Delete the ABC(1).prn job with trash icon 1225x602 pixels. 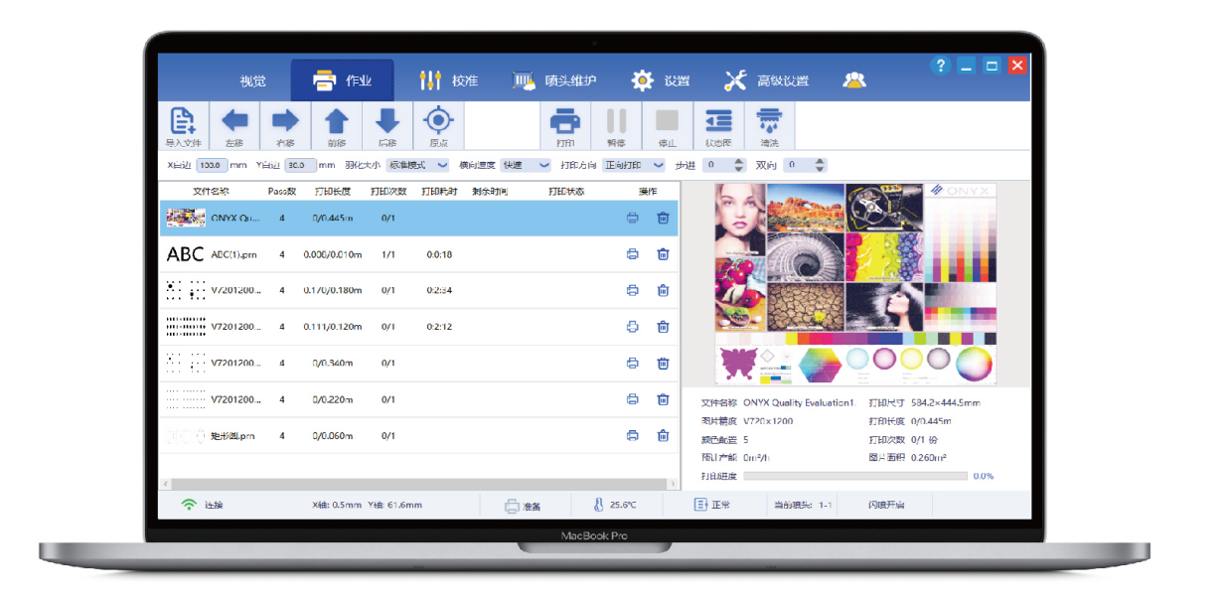pos(663,254)
